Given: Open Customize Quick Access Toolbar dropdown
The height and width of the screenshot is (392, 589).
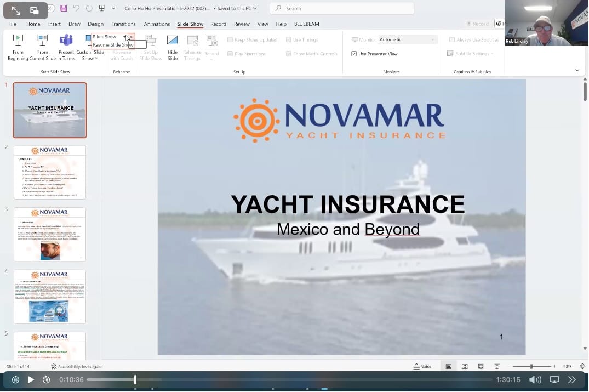Looking at the screenshot, I should [113, 8].
